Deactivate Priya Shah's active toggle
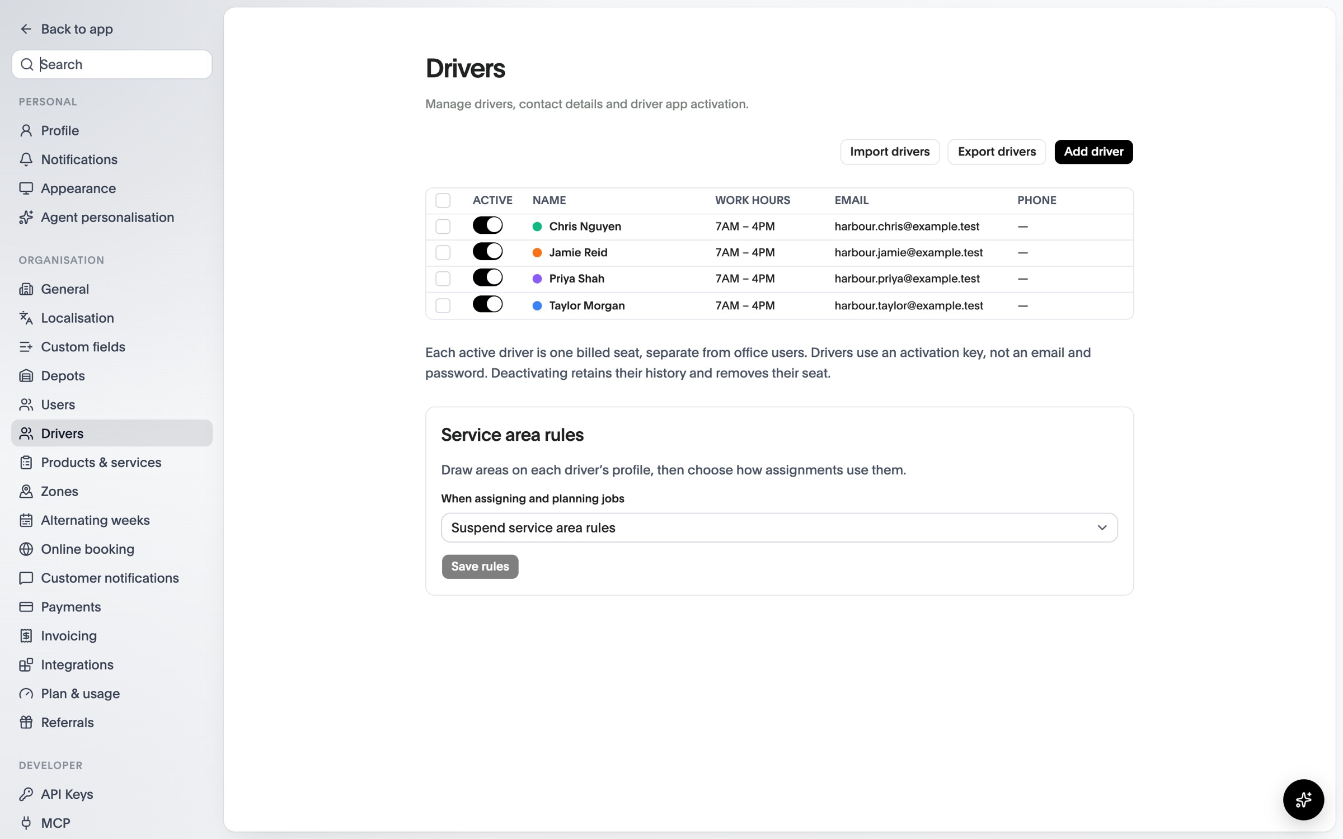 point(487,277)
